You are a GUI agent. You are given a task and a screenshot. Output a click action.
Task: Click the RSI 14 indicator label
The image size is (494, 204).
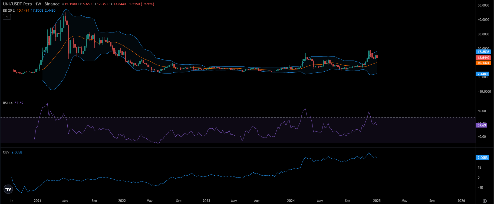point(8,103)
